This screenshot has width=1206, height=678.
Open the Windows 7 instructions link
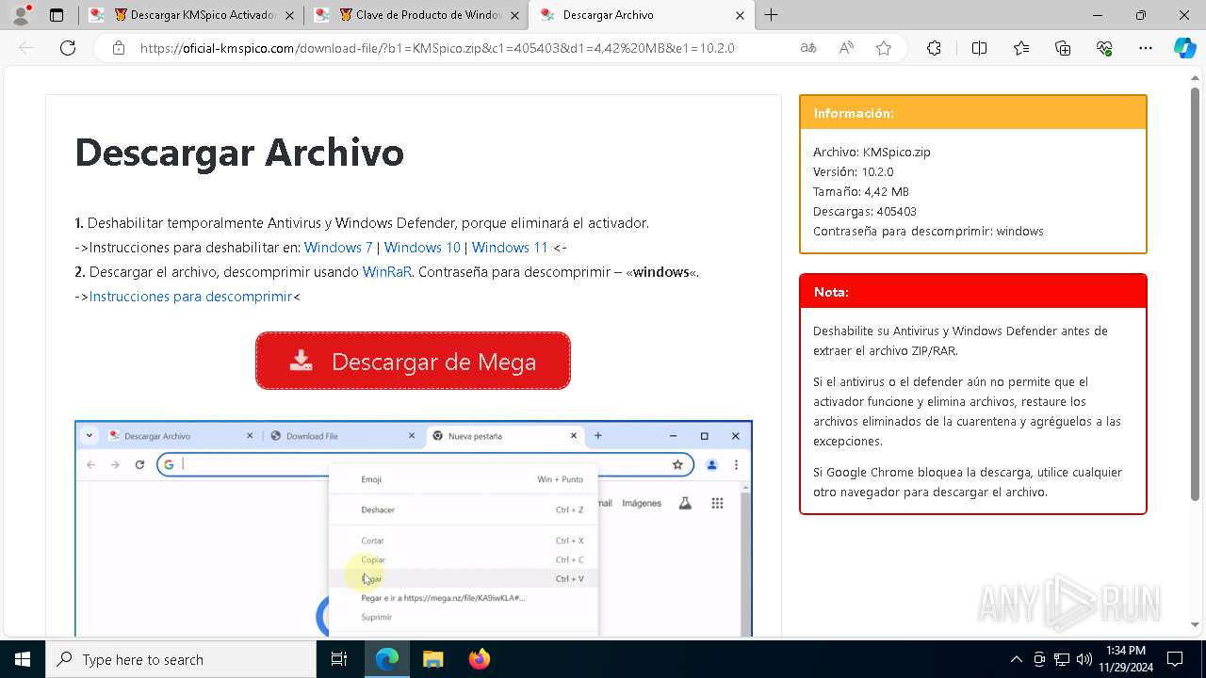[x=338, y=248]
